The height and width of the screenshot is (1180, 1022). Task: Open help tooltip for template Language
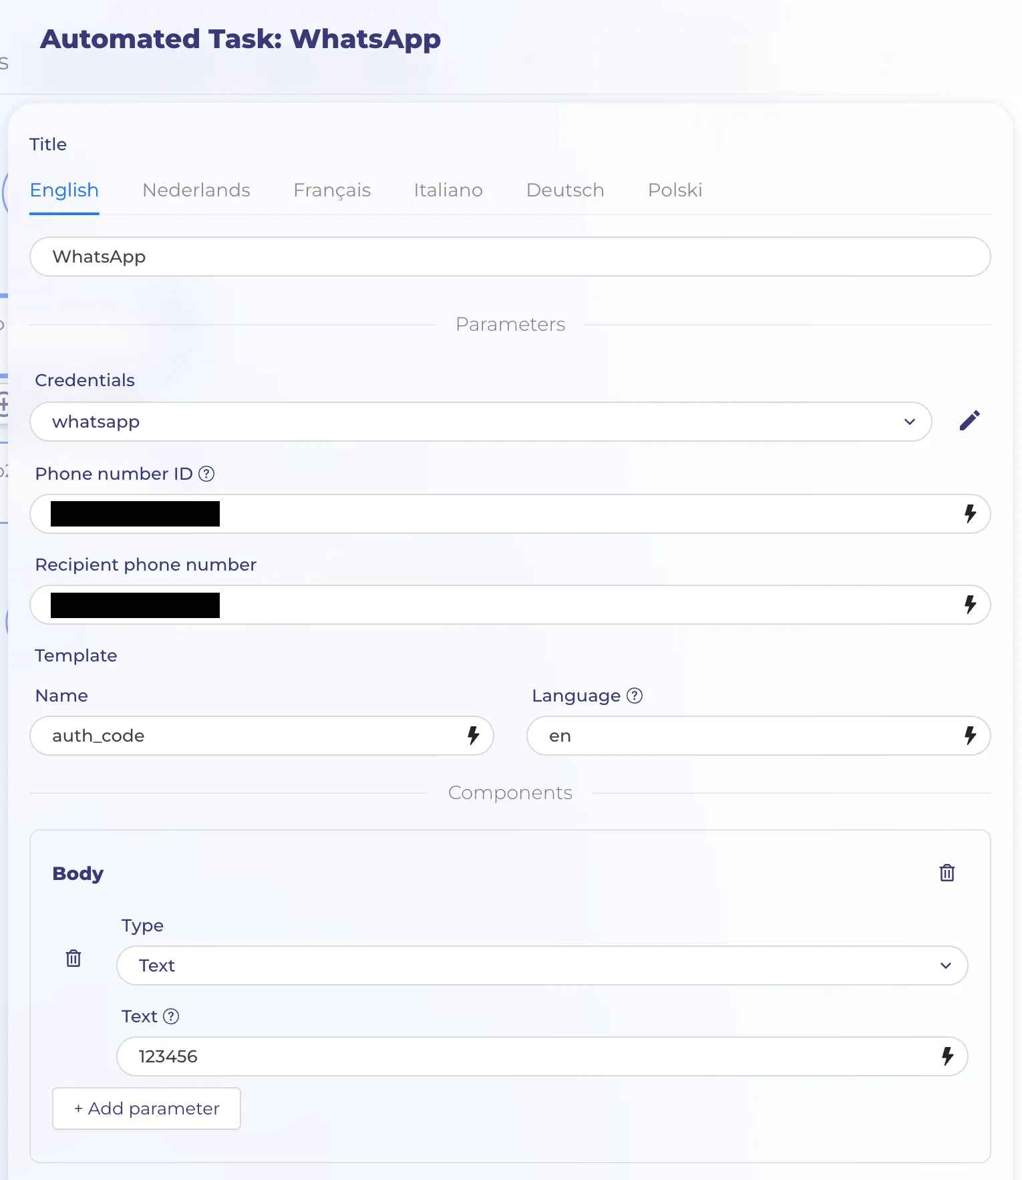click(x=635, y=696)
